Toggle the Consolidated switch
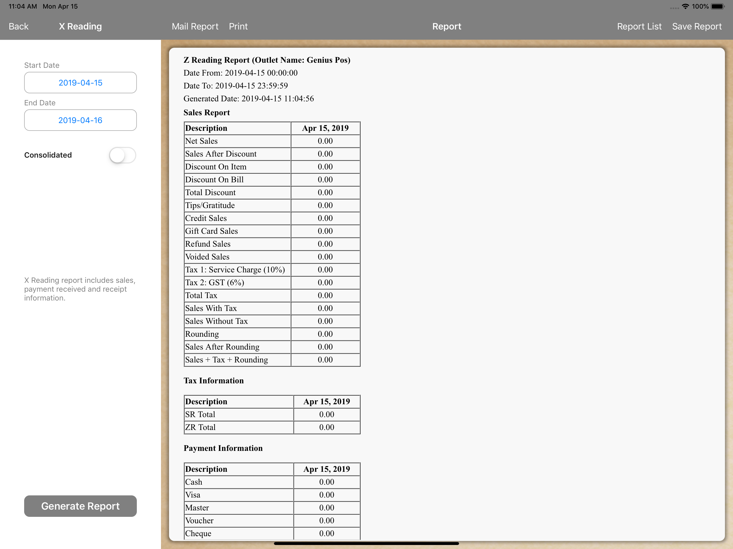Screen dimensions: 733x549 click(123, 155)
